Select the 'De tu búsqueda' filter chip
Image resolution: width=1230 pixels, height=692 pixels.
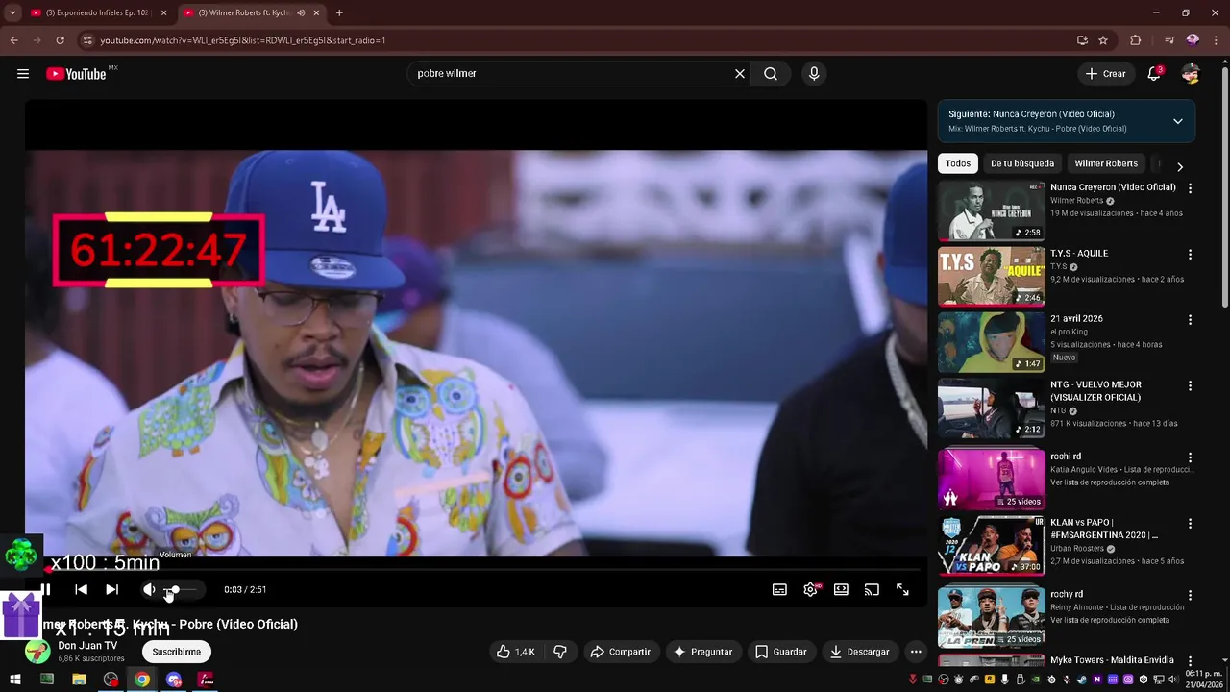[x=1022, y=163]
